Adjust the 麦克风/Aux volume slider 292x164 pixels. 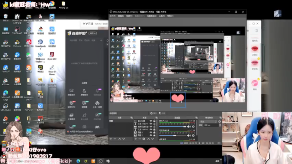pyautogui.click(x=172, y=127)
